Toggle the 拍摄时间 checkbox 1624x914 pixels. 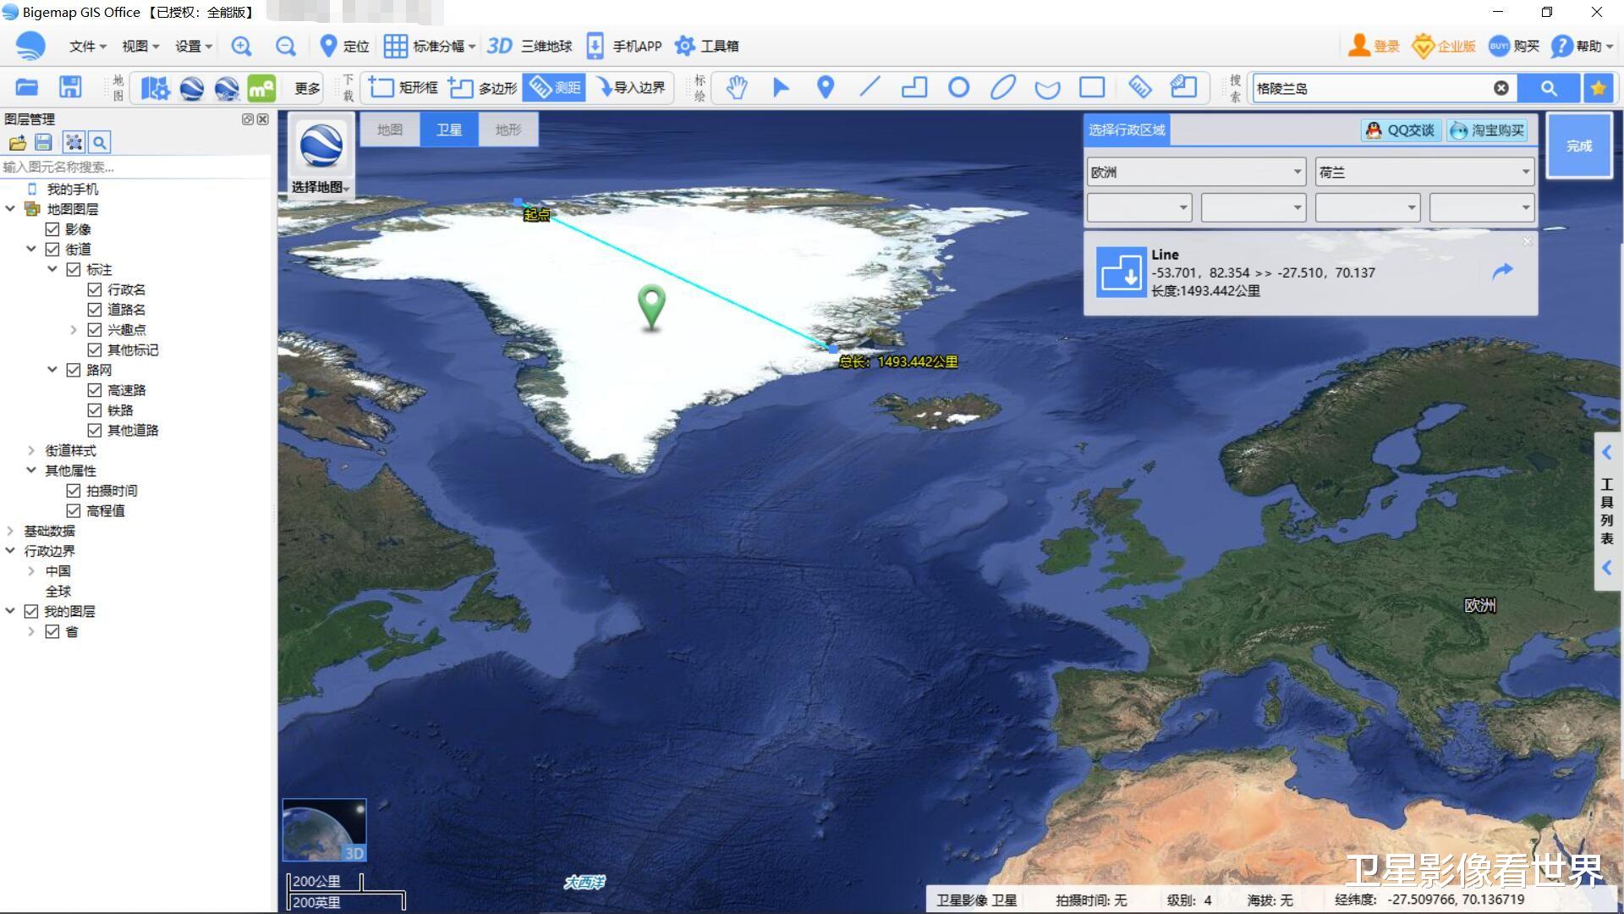74,491
